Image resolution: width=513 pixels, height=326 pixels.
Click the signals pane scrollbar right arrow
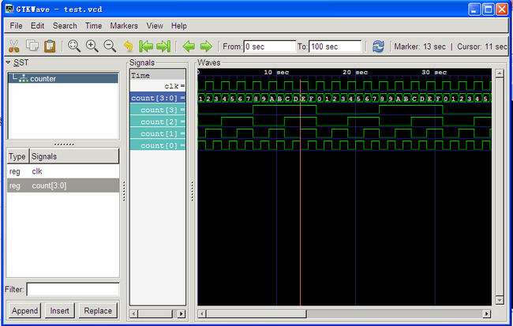tap(182, 314)
